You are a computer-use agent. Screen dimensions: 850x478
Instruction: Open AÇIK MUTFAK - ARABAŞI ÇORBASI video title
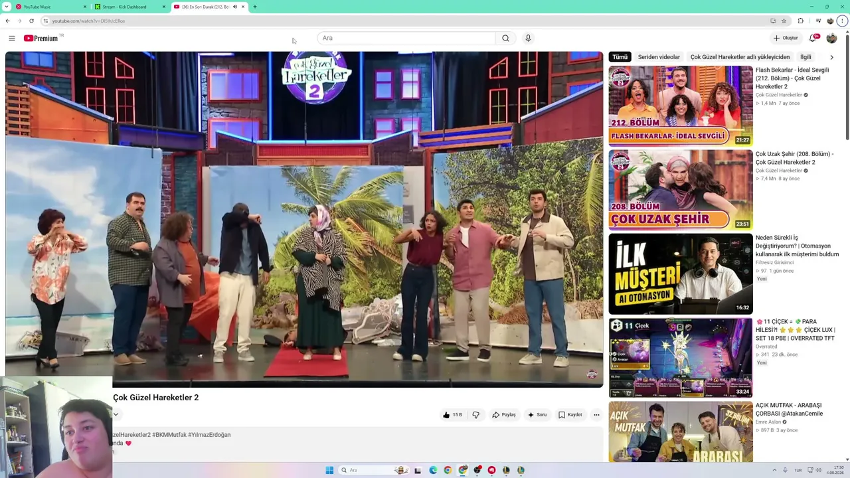pyautogui.click(x=789, y=409)
